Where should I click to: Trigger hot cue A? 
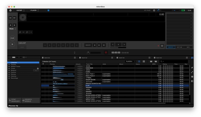click(x=45, y=45)
